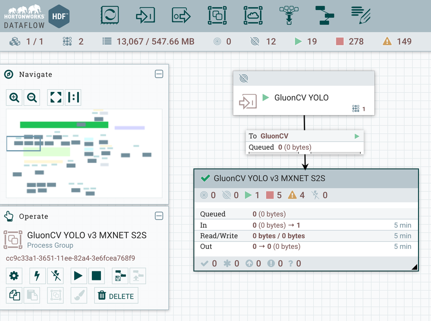The image size is (431, 321).
Task: Disable the selected process group
Action: point(56,276)
